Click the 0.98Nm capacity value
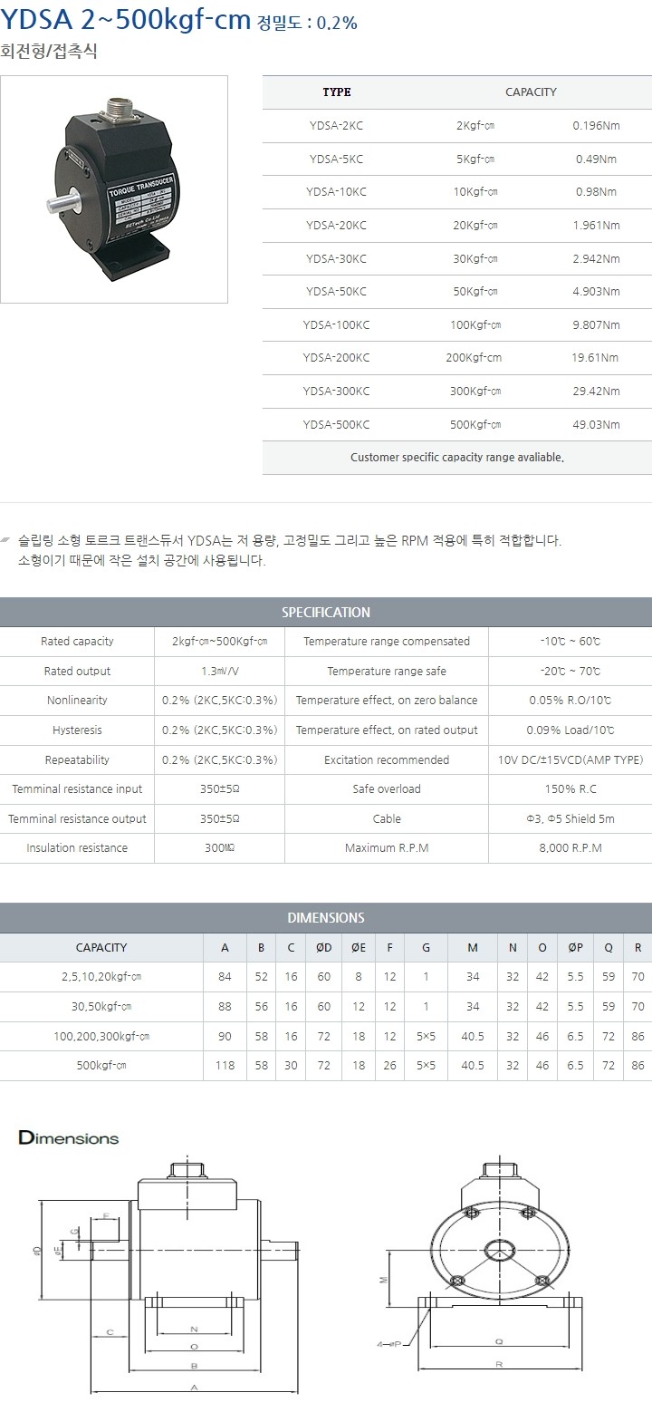 click(x=596, y=192)
